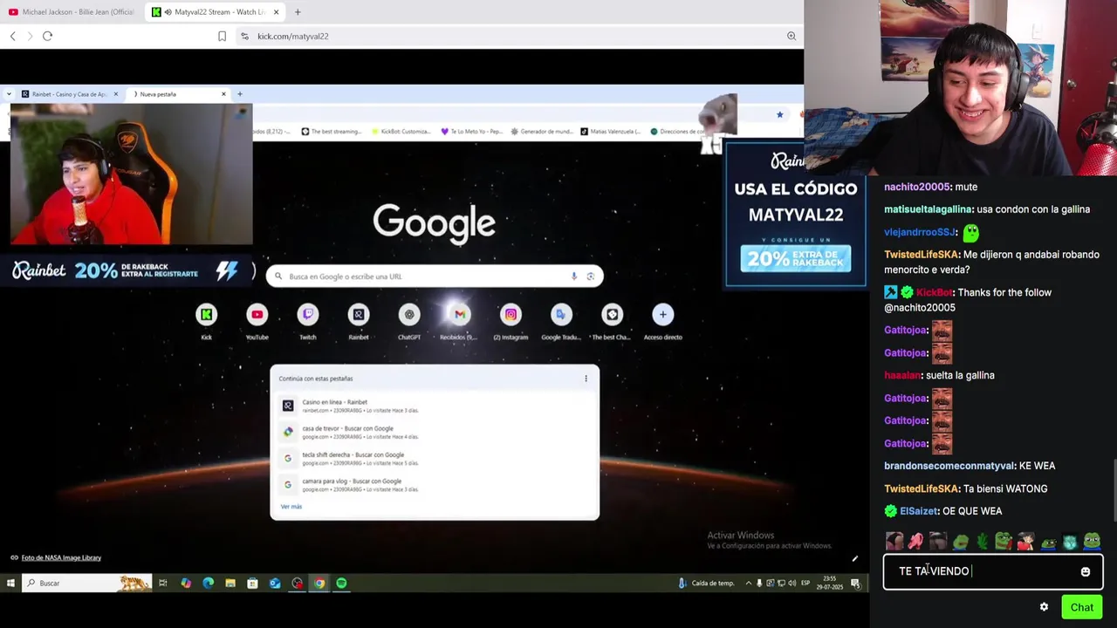The width and height of the screenshot is (1117, 628).
Task: Open casa de trevor search entry
Action: (434, 432)
